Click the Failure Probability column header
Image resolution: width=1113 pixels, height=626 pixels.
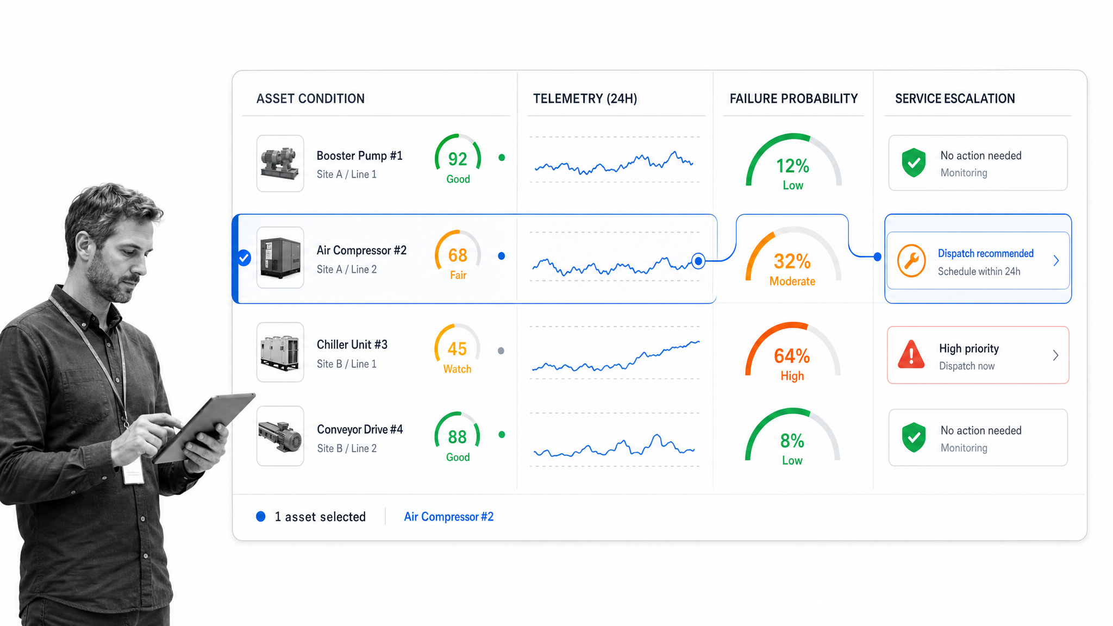tap(793, 99)
